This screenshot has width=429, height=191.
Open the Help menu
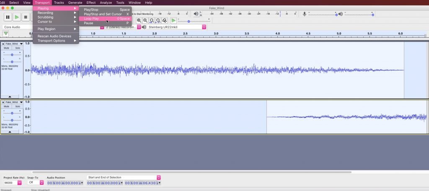coord(148,3)
